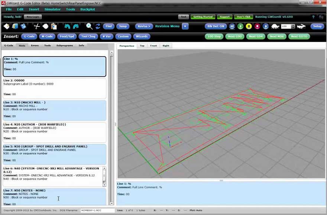Click the Paste clipboard icon
The width and height of the screenshot is (327, 215).
click(x=54, y=26)
